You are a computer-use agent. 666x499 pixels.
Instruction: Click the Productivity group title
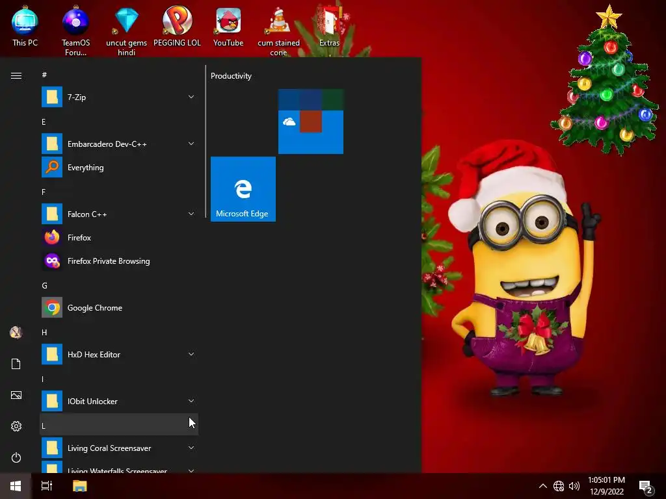231,76
